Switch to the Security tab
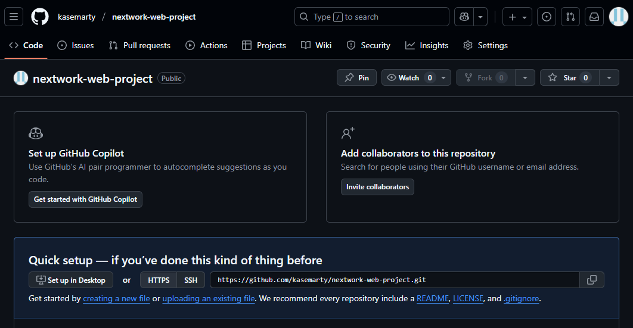 [368, 45]
